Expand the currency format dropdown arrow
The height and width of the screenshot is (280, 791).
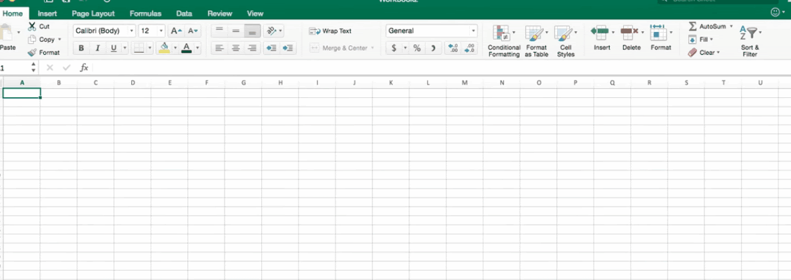404,48
